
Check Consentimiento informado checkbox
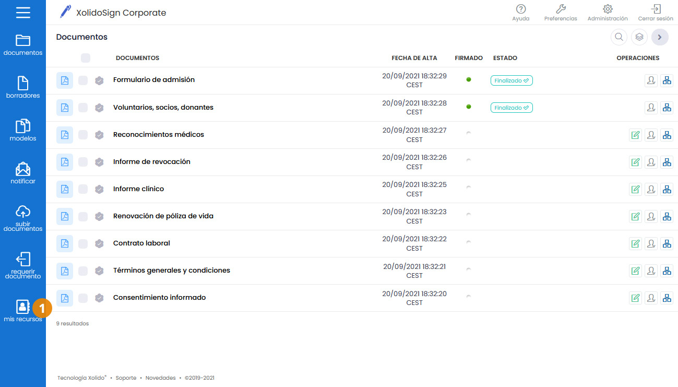83,298
